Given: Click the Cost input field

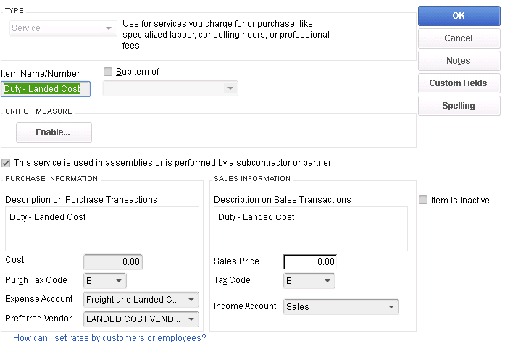Looking at the screenshot, I should pyautogui.click(x=113, y=262).
